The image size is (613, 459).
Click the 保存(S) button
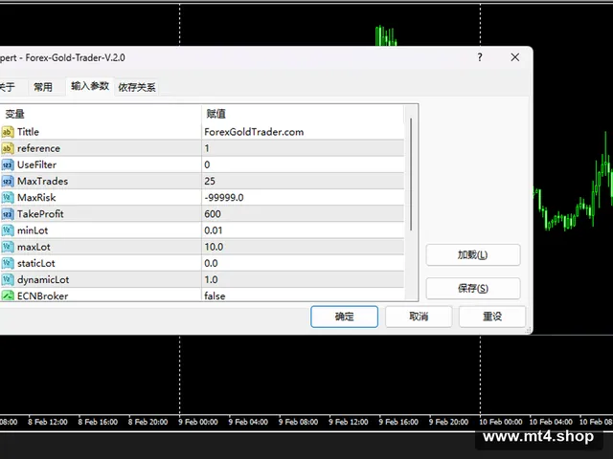[x=472, y=288]
